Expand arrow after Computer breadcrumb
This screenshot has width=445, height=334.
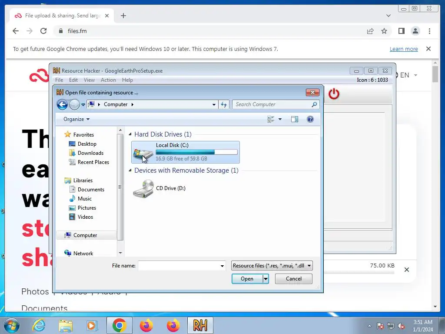[x=132, y=104]
